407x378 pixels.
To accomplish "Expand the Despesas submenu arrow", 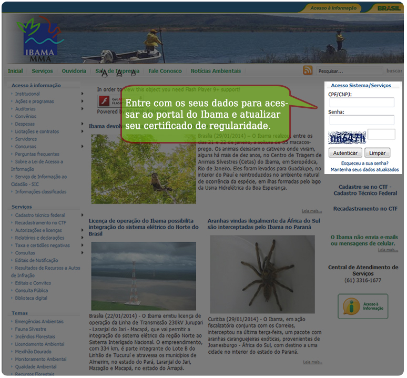I will click(82, 124).
